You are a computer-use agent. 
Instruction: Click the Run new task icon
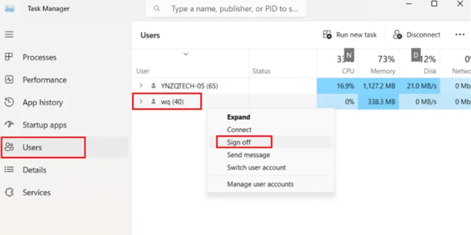pos(327,34)
